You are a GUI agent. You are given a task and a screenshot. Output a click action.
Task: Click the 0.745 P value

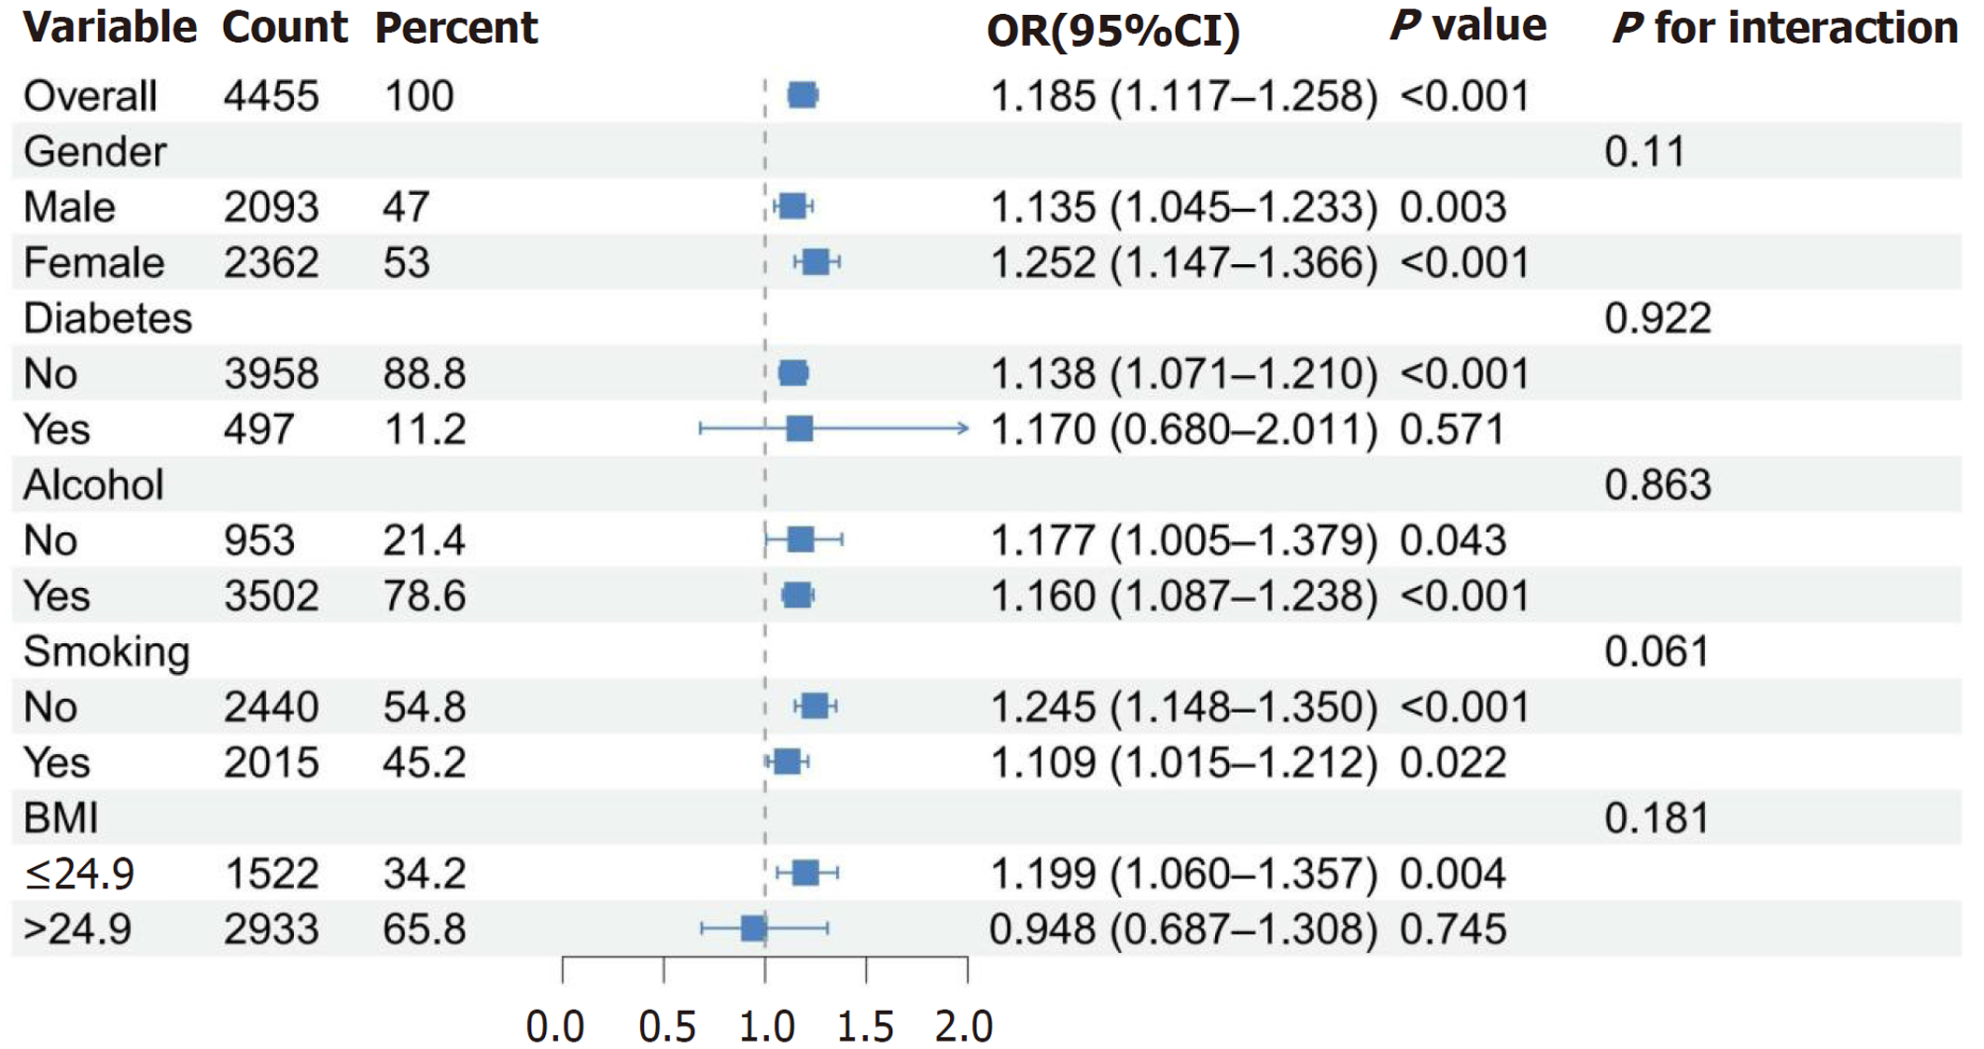1452,929
